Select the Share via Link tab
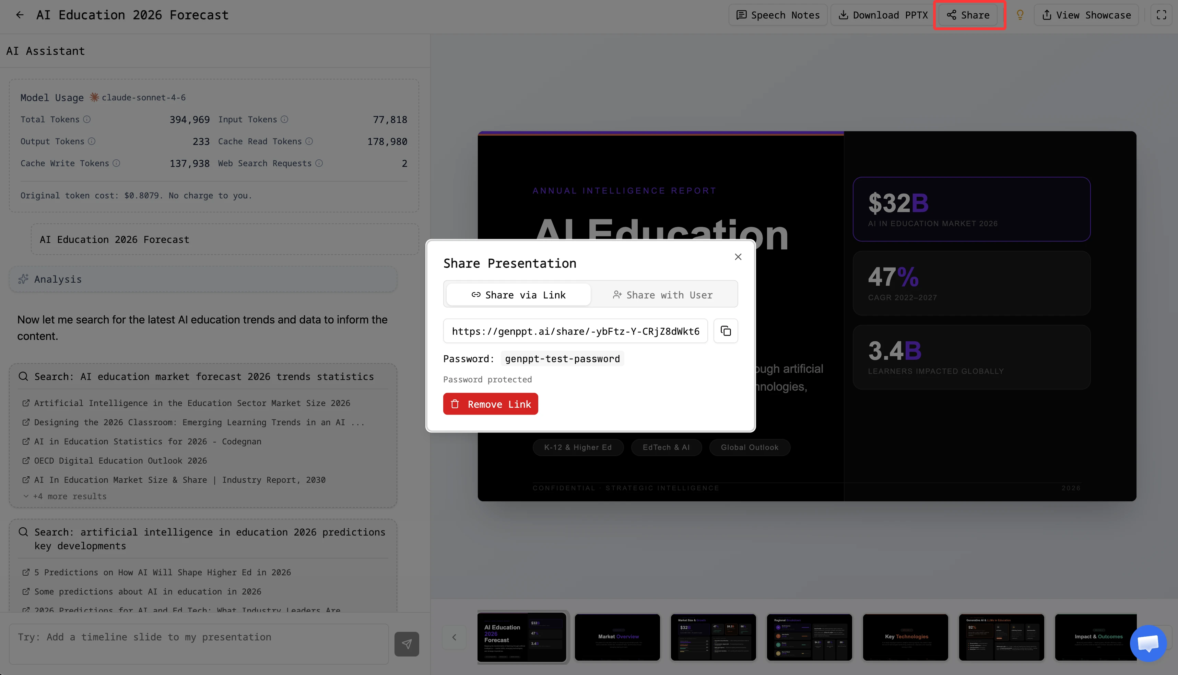This screenshot has height=675, width=1178. [518, 294]
